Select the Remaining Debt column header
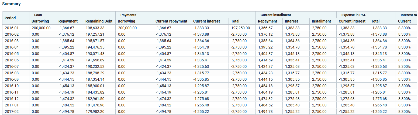The image size is (418, 115). coord(99,21)
